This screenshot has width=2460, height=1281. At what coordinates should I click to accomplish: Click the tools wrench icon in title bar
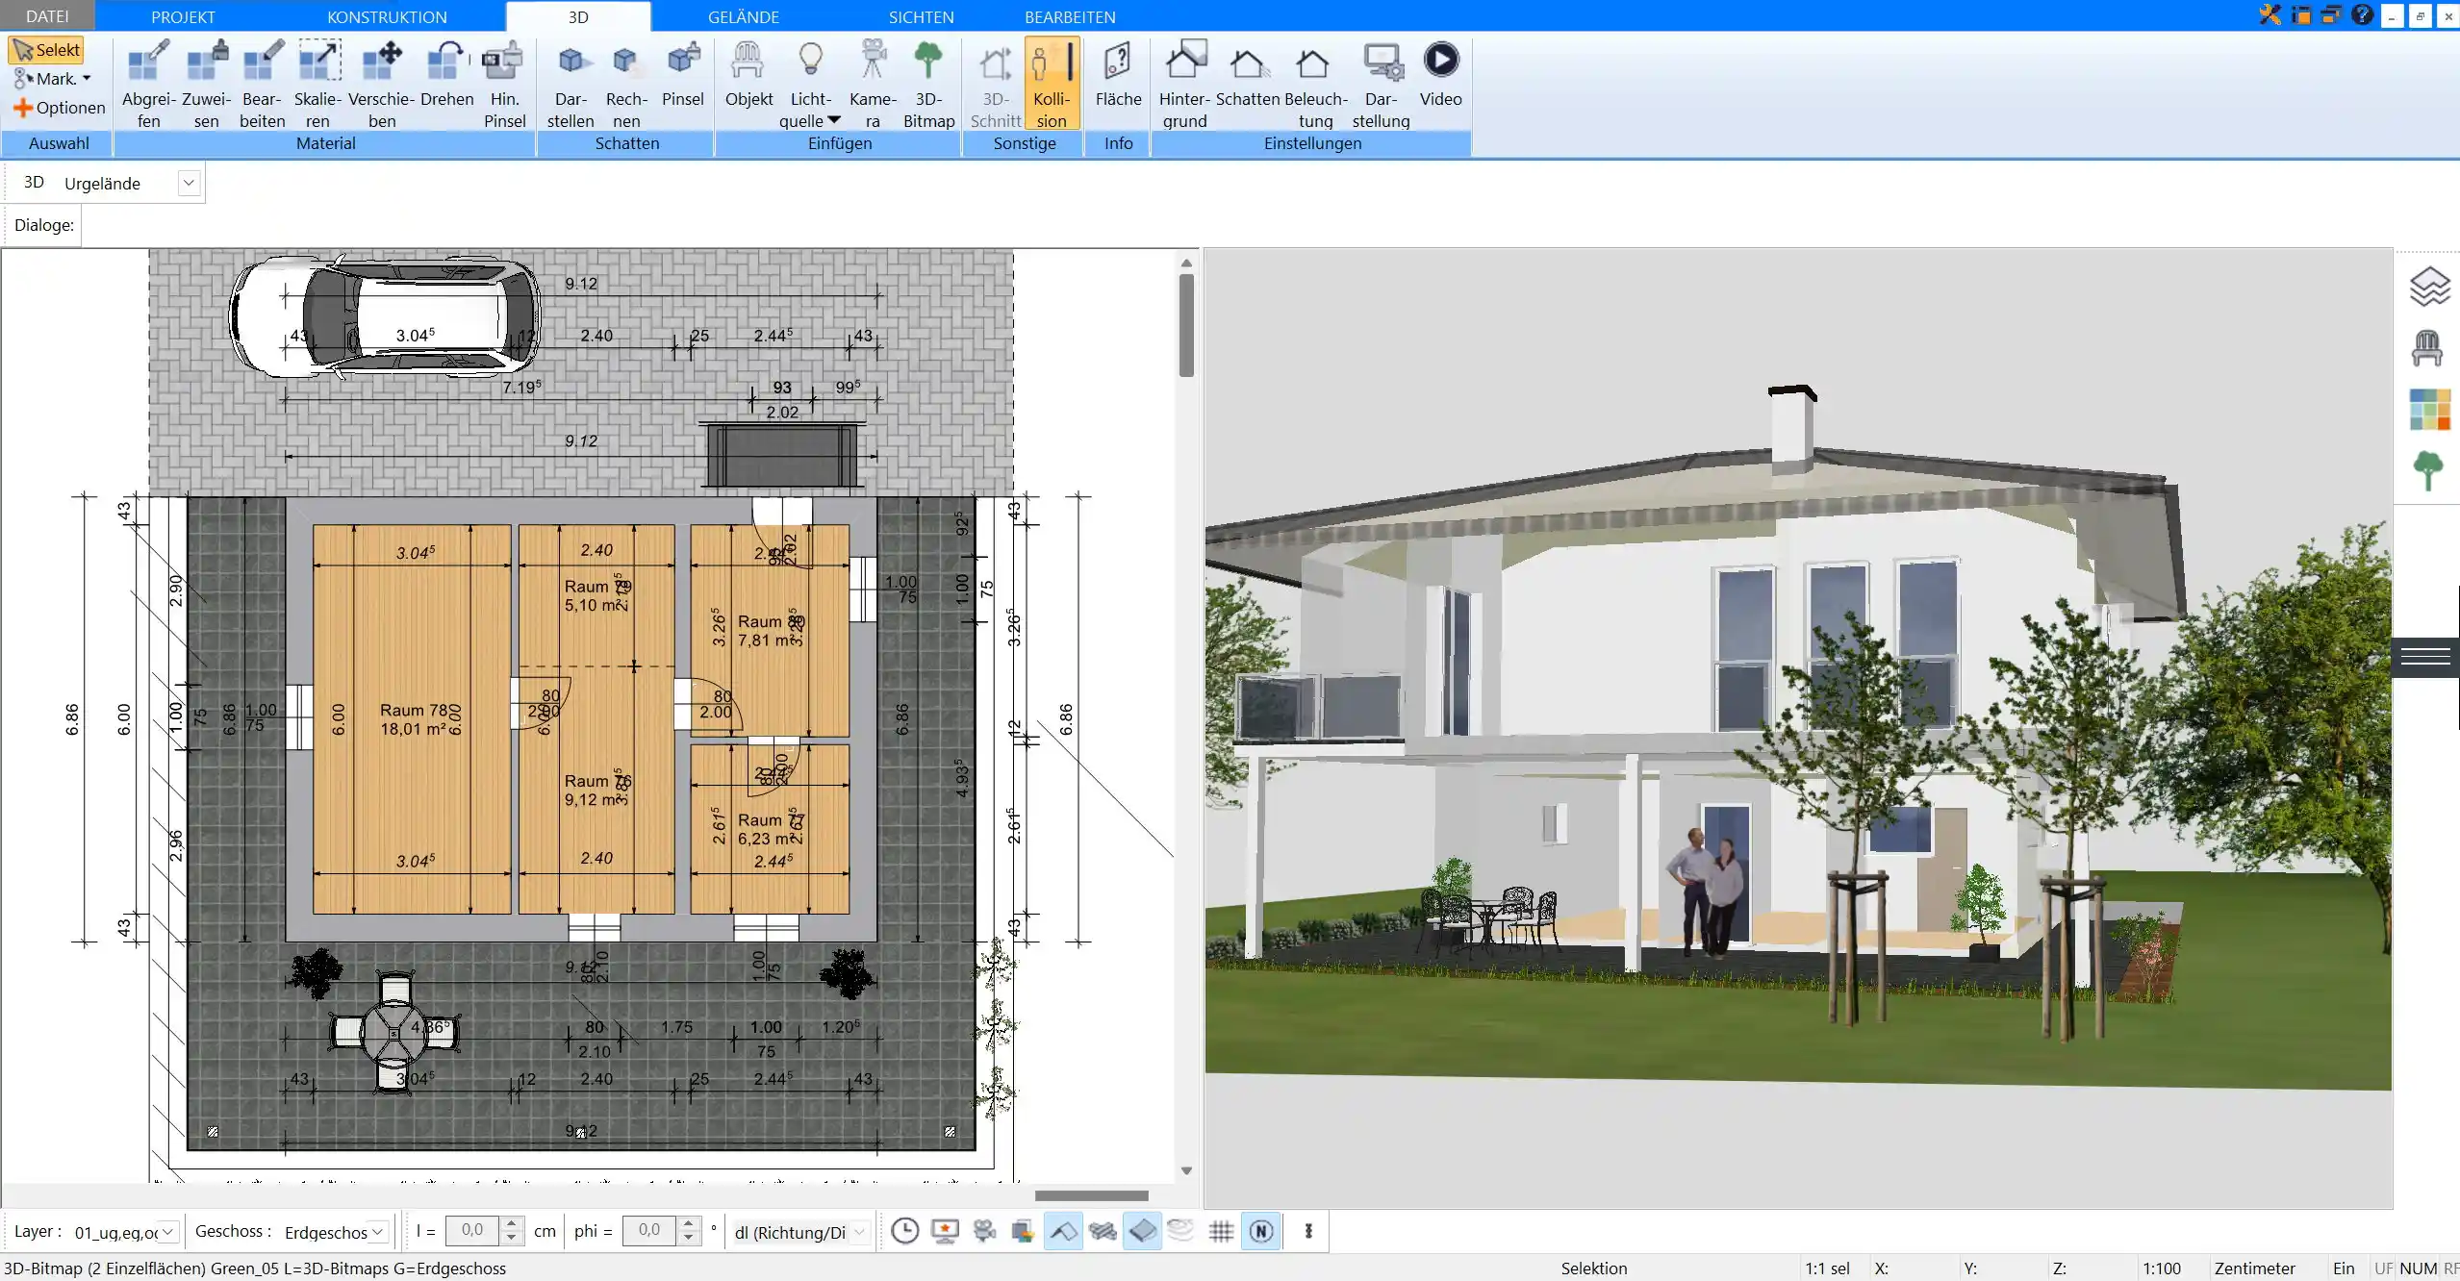(2270, 14)
